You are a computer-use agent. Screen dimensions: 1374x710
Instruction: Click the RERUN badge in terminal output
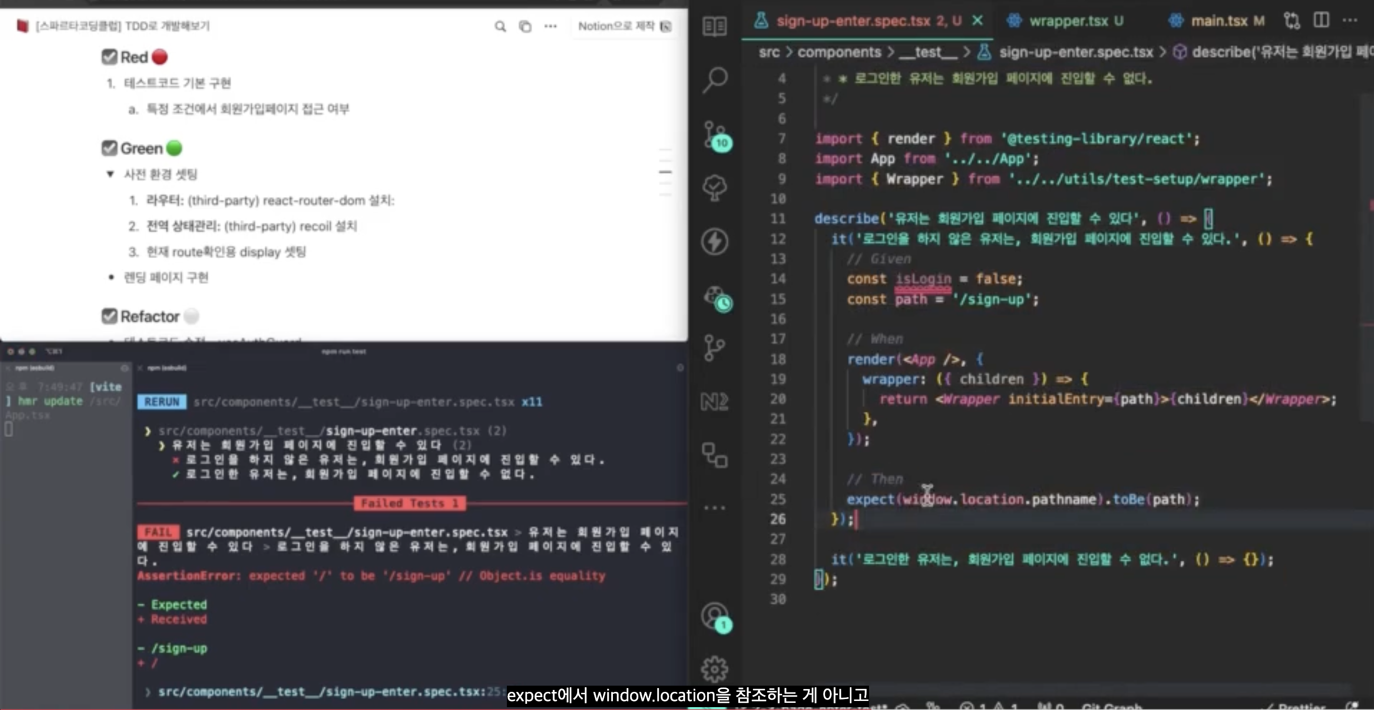[x=161, y=402]
